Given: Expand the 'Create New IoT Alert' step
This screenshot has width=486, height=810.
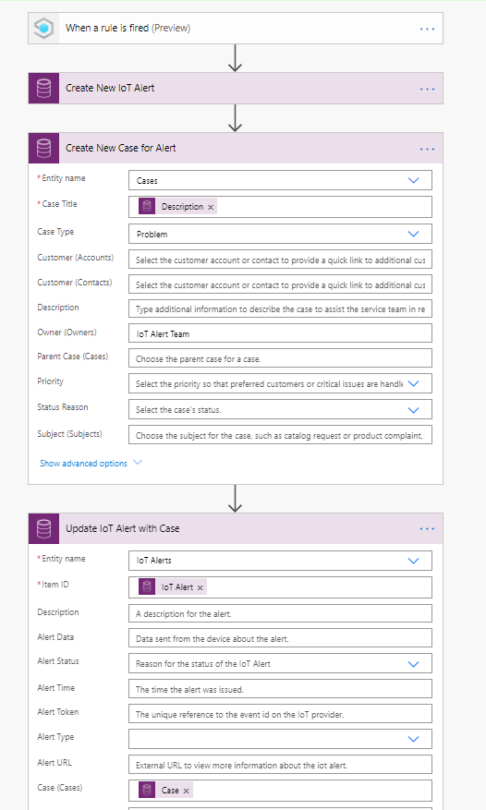Looking at the screenshot, I should (236, 89).
